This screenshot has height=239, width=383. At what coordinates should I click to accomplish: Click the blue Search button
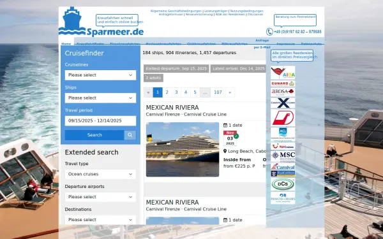point(94,135)
